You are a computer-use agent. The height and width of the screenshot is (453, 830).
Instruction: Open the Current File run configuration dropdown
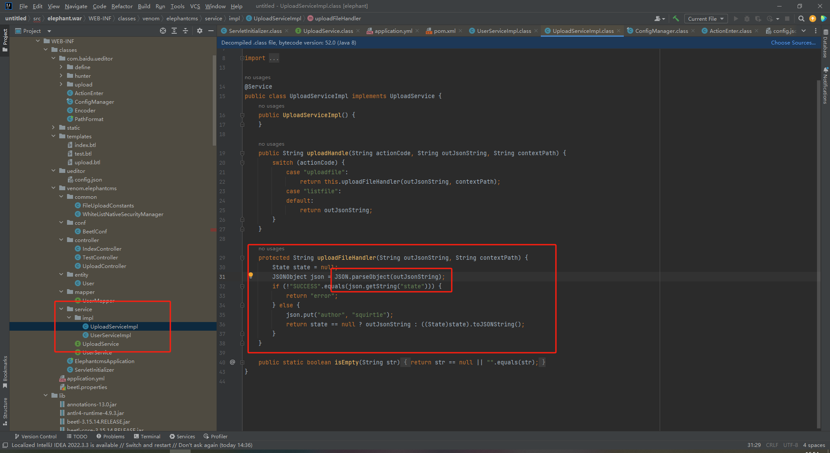(705, 19)
